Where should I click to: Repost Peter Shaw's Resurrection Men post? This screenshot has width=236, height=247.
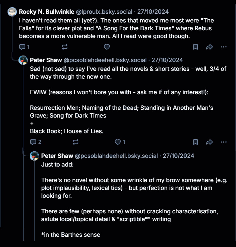pyautogui.click(x=76, y=142)
